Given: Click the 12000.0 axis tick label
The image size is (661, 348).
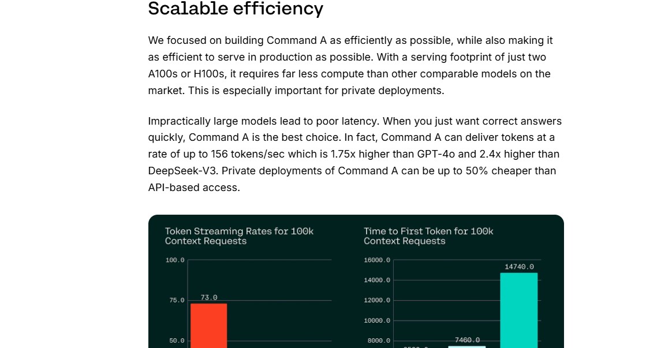Looking at the screenshot, I should point(377,301).
